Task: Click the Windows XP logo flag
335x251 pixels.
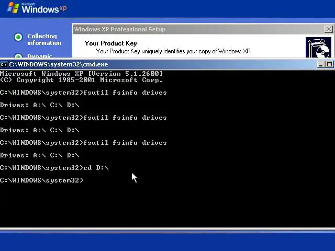Action: click(13, 8)
